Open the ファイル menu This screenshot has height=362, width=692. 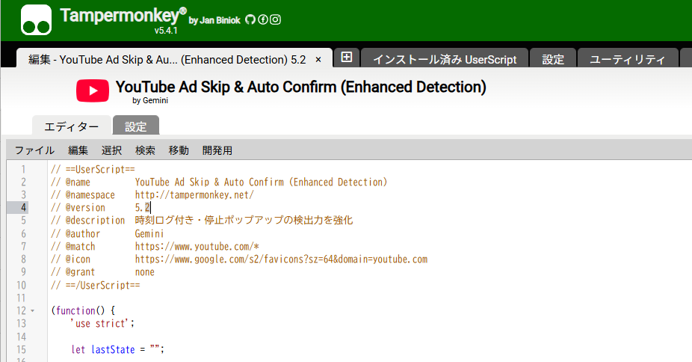click(34, 150)
